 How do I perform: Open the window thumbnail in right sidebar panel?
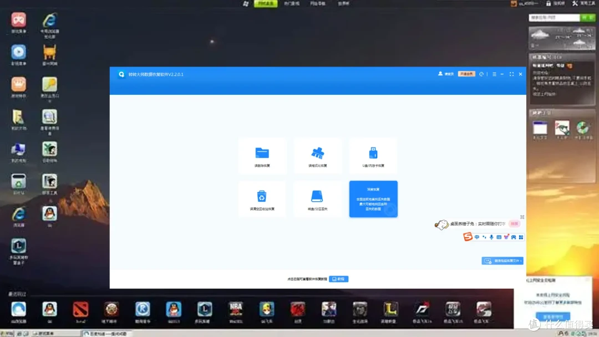[x=540, y=128]
